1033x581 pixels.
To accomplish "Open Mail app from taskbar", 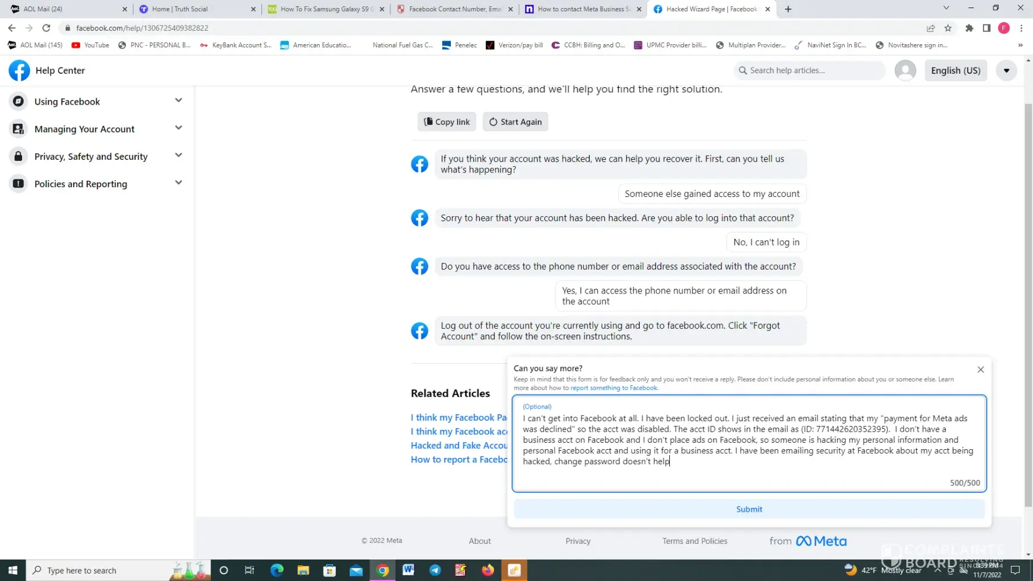I will pyautogui.click(x=356, y=571).
